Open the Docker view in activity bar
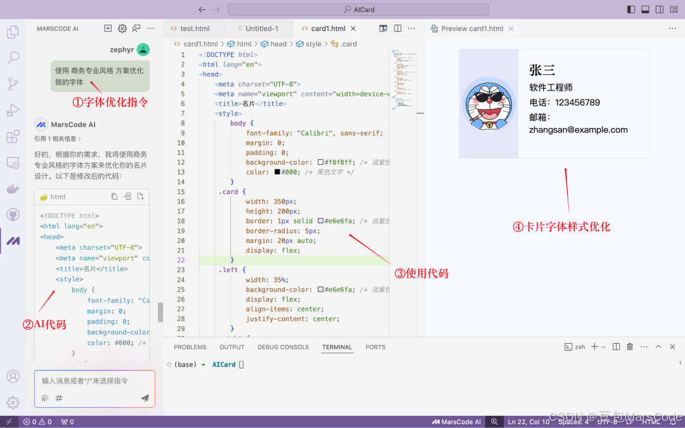 point(13,189)
